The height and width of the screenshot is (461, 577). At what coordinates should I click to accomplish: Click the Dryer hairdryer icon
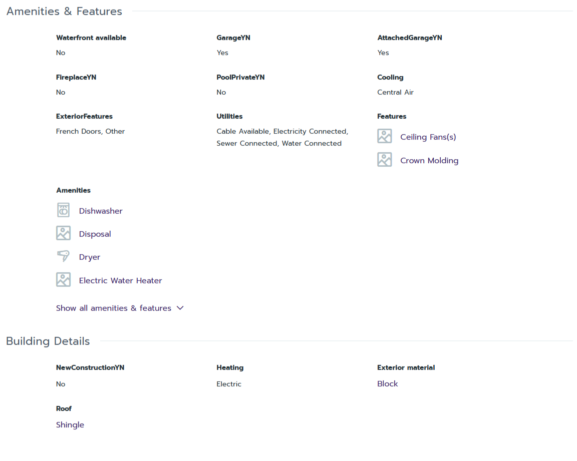[x=63, y=256]
